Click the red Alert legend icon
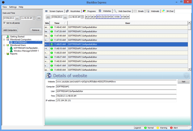 (x=171, y=128)
